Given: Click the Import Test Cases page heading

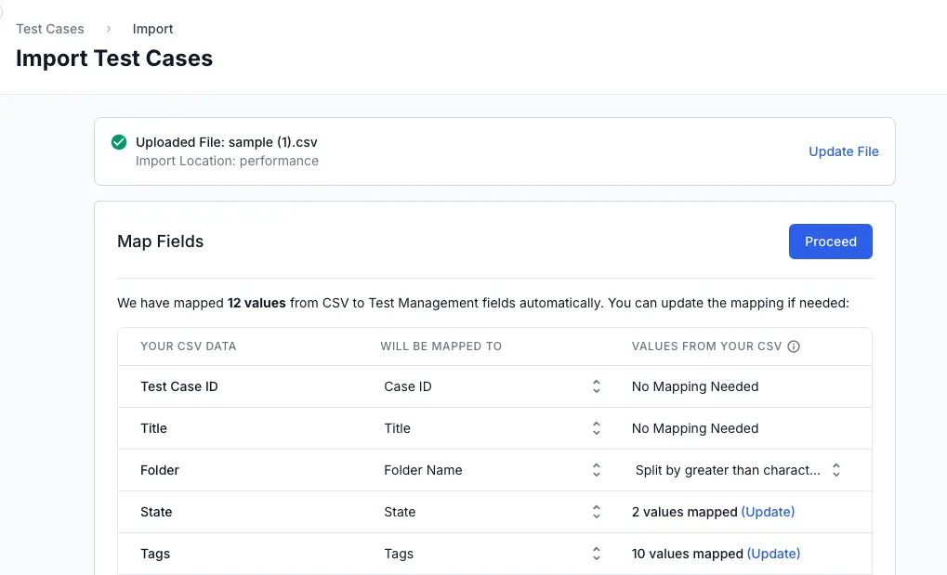Looking at the screenshot, I should (114, 59).
